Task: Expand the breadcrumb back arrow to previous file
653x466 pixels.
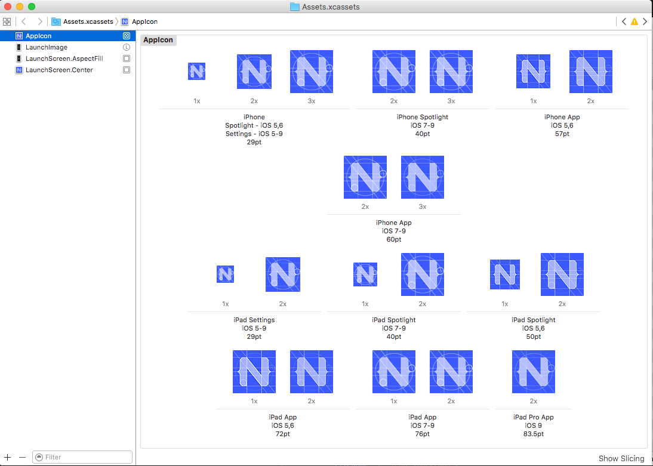Action: pyautogui.click(x=23, y=21)
